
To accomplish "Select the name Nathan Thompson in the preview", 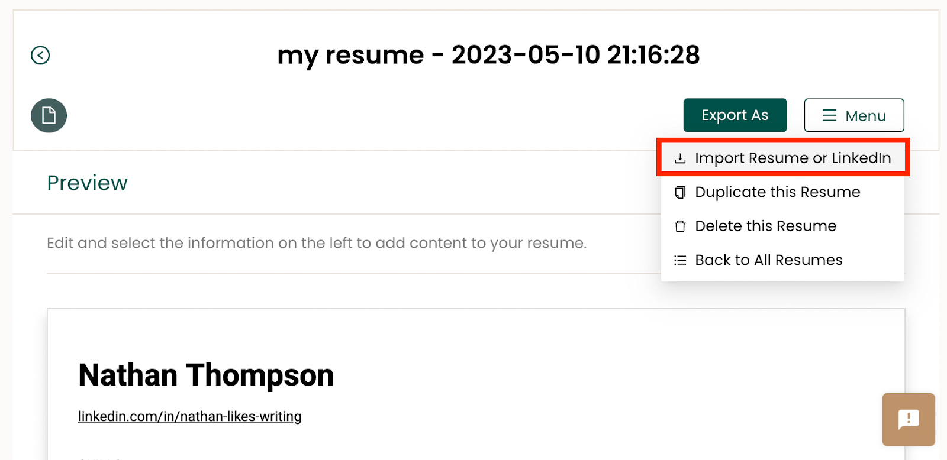I will point(206,374).
